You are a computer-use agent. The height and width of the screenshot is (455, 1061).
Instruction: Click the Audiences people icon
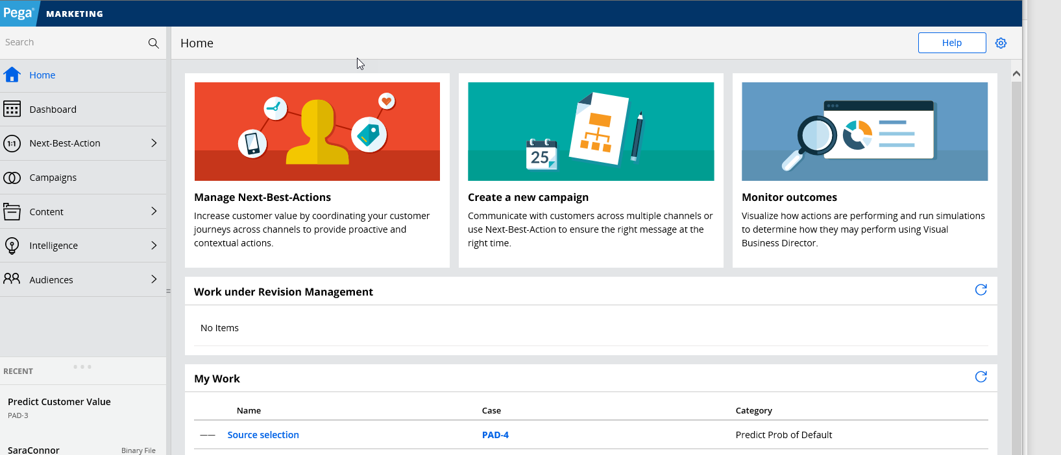[12, 279]
